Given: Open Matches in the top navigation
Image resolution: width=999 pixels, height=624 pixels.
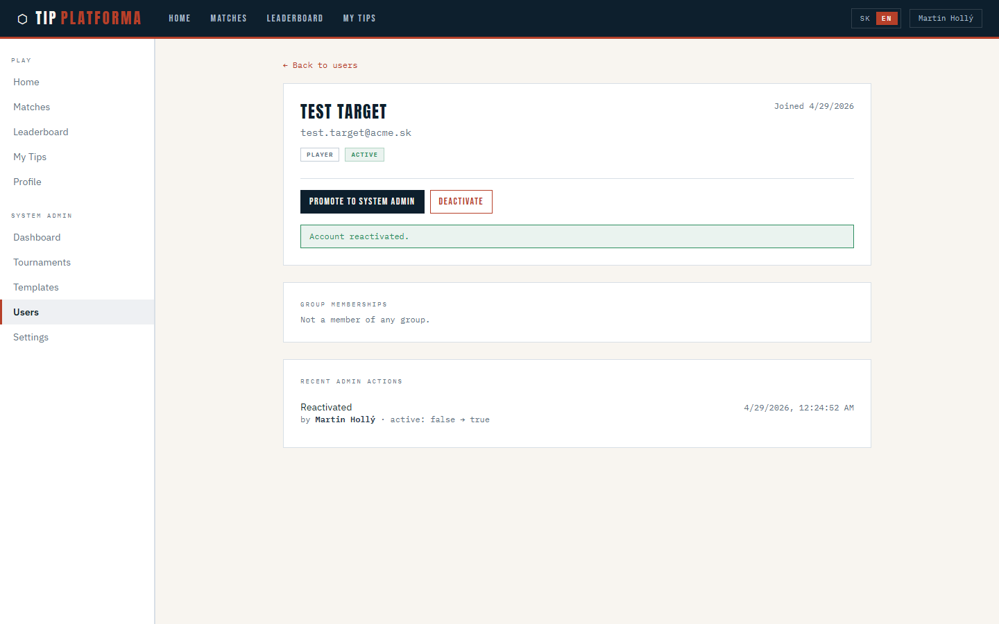Looking at the screenshot, I should tap(228, 19).
